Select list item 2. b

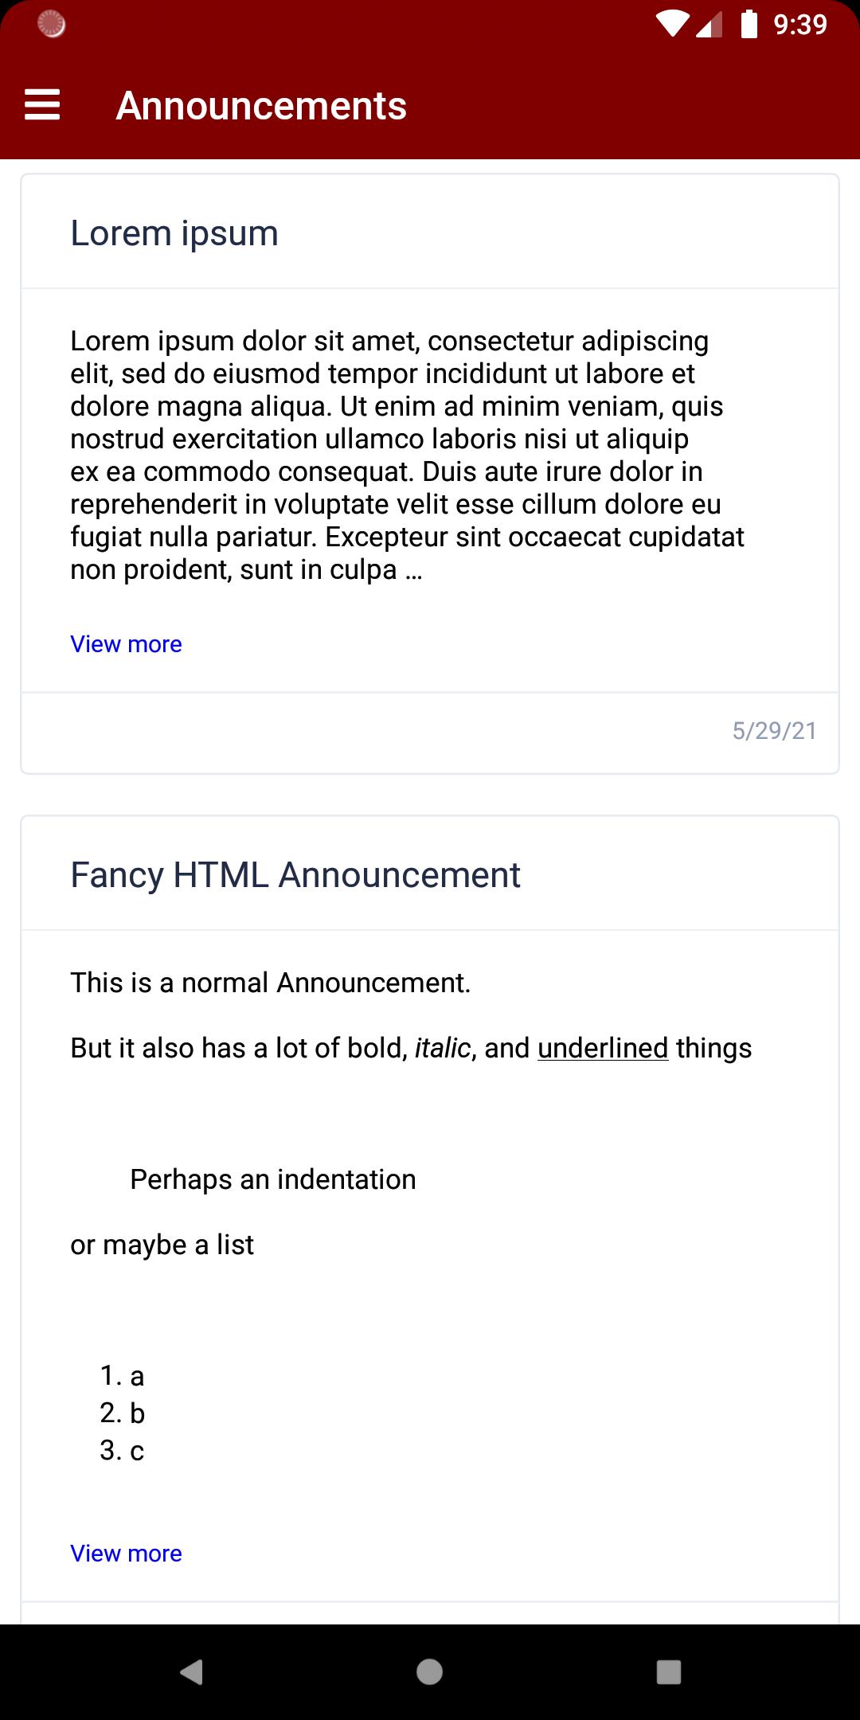point(123,1413)
